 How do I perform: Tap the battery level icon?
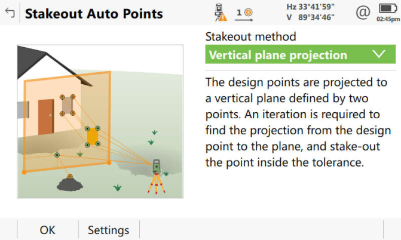[387, 9]
